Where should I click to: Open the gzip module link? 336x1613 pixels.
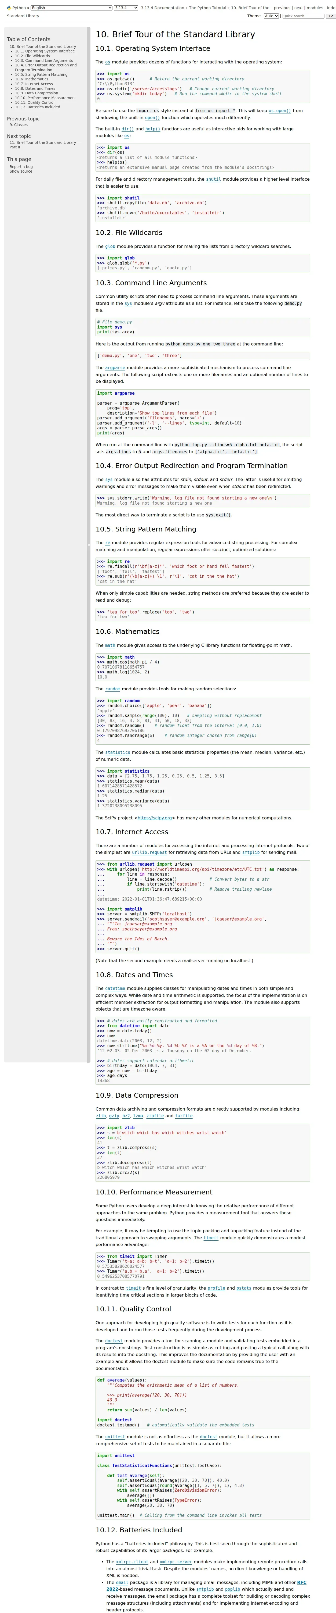[114, 1116]
